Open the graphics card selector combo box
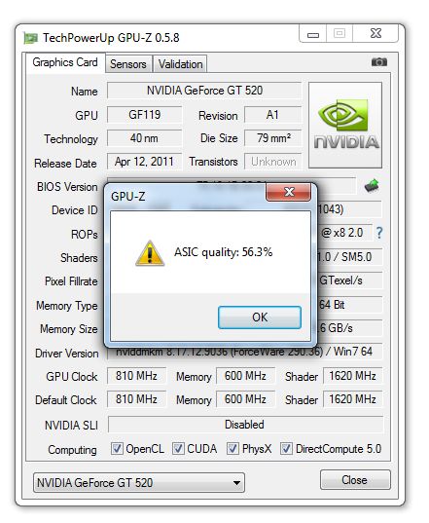The image size is (429, 523). (x=139, y=483)
